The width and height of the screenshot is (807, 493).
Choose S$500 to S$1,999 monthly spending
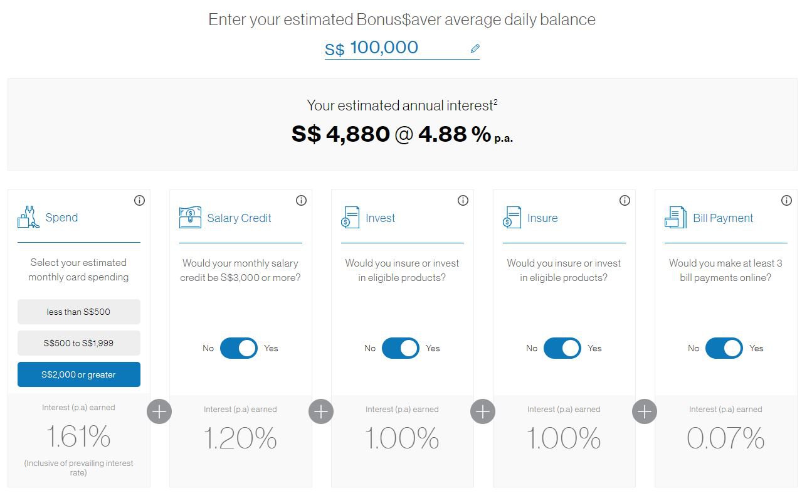point(78,342)
